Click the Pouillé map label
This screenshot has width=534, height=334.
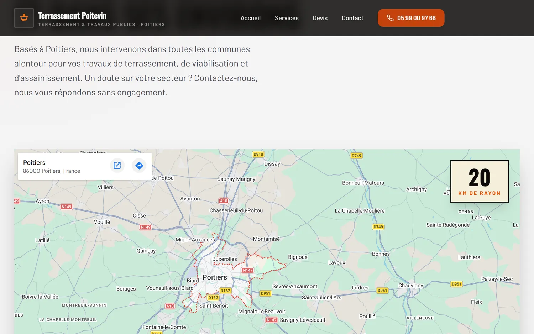pyautogui.click(x=367, y=316)
